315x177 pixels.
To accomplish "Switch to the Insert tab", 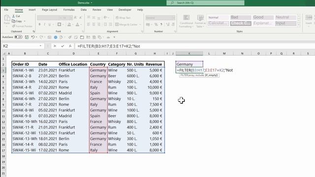I will point(32,10).
